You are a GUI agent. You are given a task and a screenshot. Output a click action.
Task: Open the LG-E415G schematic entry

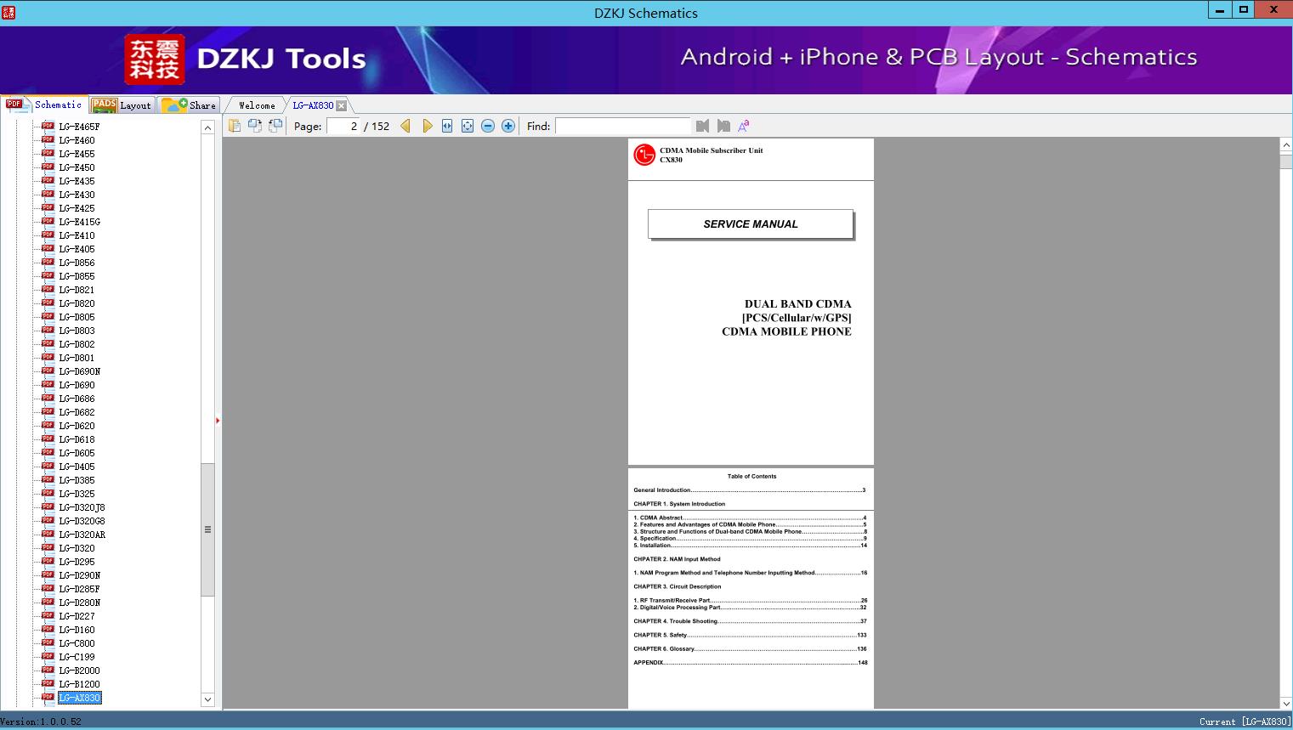click(79, 222)
